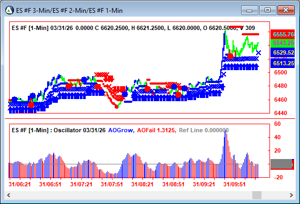Click the 31/09:51 time axis label
The height and width of the screenshot is (204, 300).
235,184
